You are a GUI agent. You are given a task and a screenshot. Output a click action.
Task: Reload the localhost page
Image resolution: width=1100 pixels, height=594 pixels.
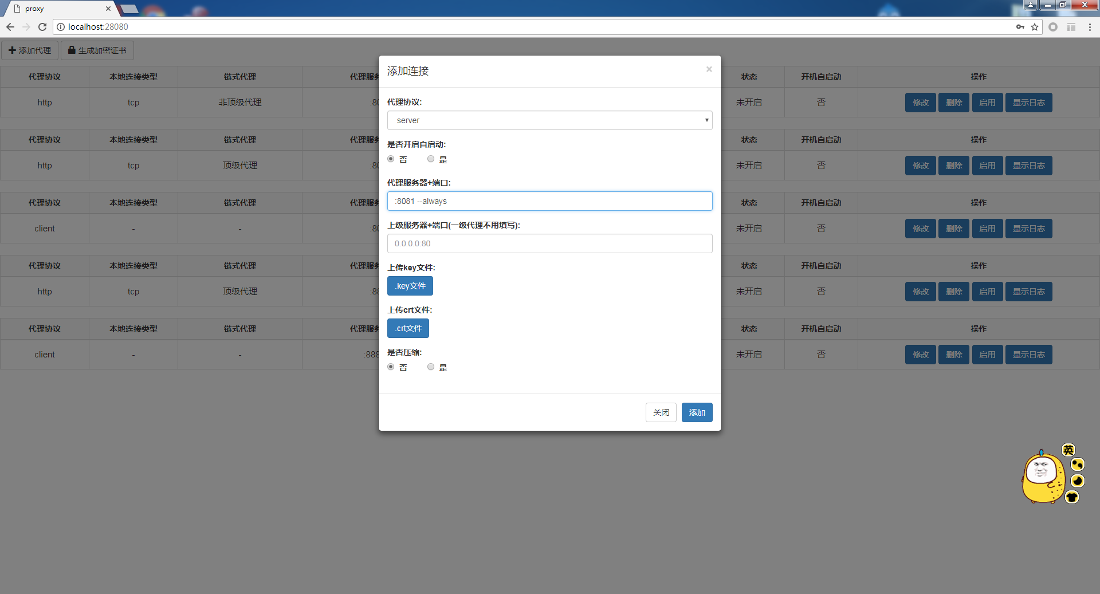[42, 27]
